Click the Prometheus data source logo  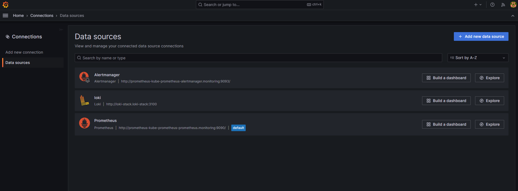tap(84, 123)
